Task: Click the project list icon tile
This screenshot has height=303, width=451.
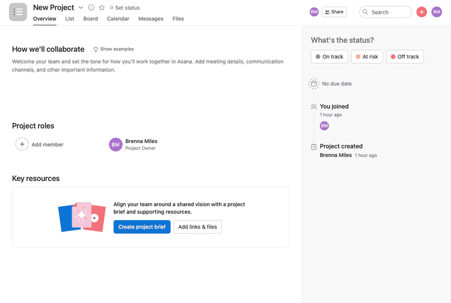Action: [18, 12]
